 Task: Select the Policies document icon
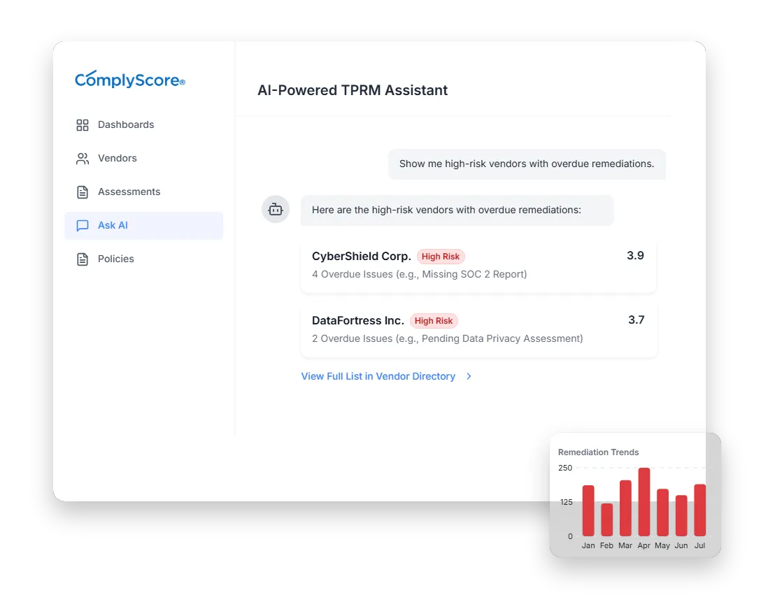click(x=82, y=259)
